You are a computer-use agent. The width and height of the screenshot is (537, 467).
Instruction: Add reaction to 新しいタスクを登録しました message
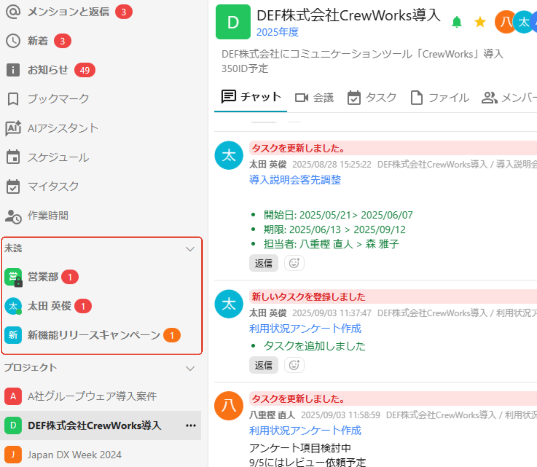click(294, 365)
